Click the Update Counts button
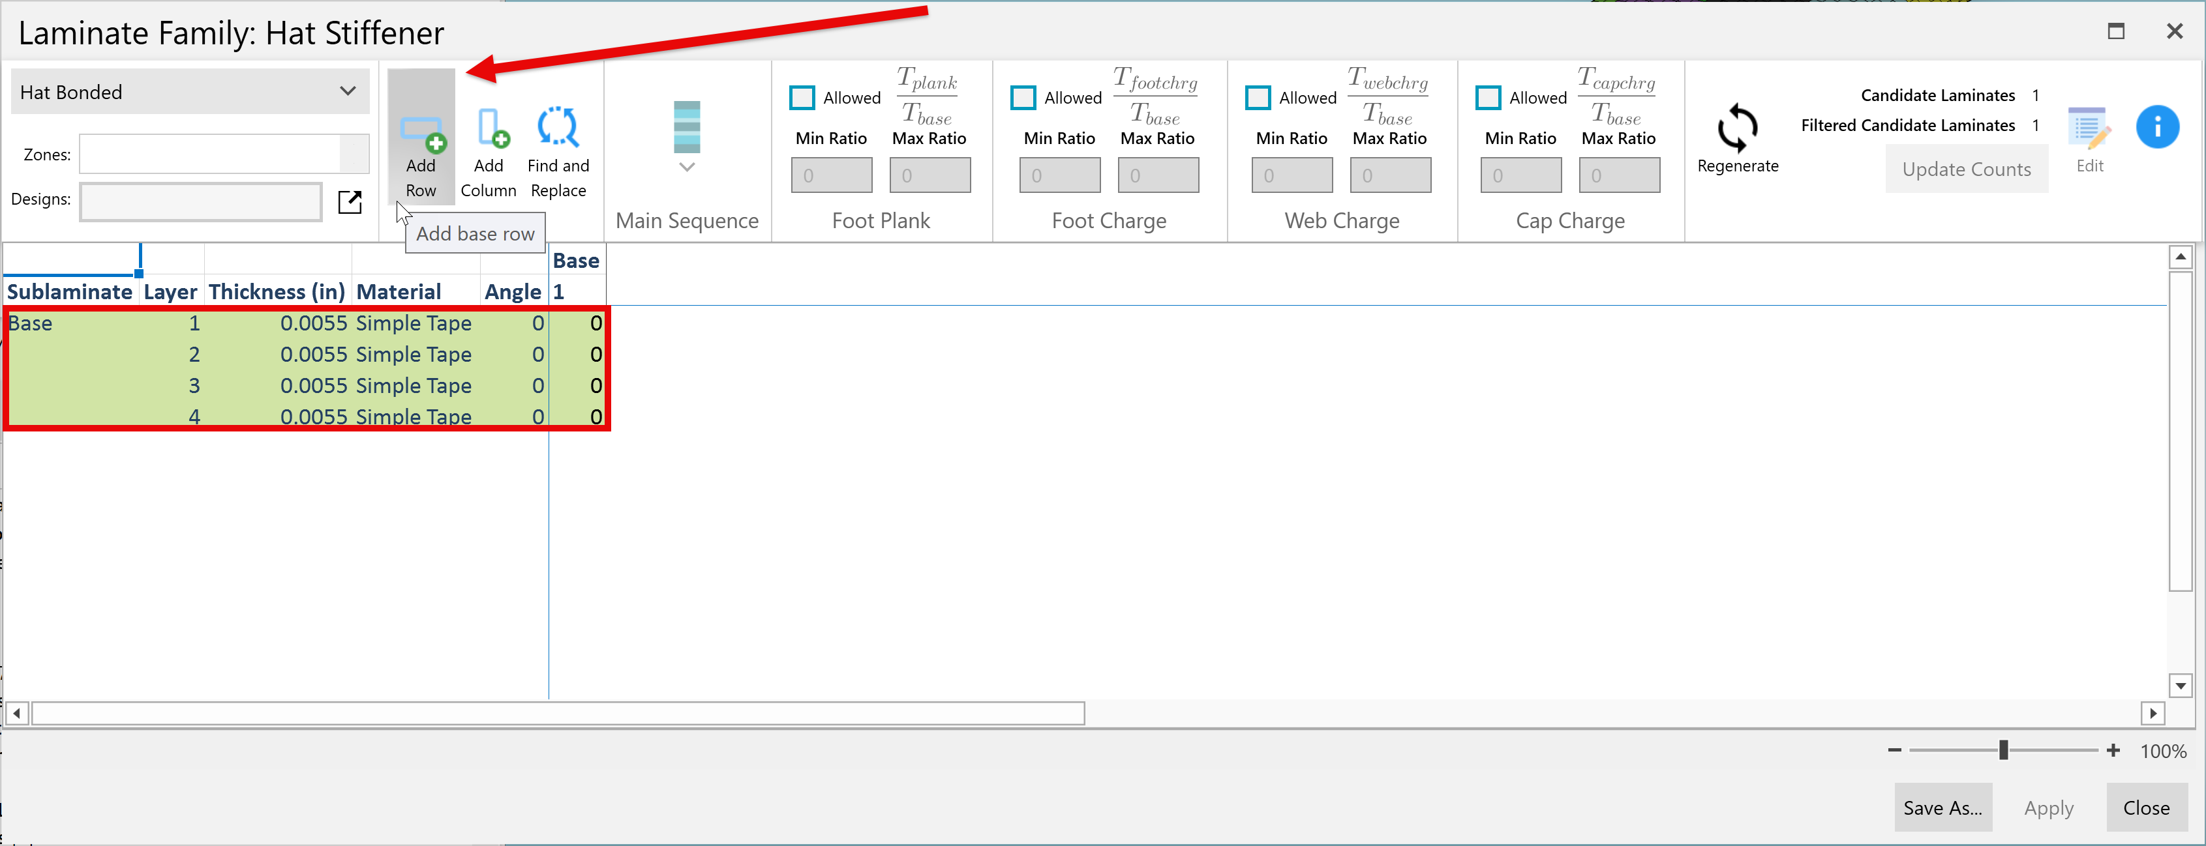The image size is (2206, 846). pyautogui.click(x=1966, y=169)
